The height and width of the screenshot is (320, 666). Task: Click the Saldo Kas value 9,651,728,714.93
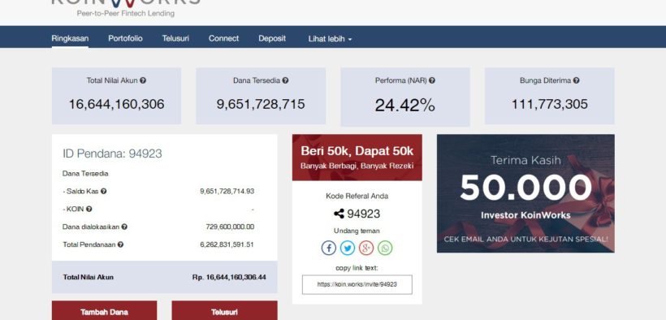click(x=227, y=191)
